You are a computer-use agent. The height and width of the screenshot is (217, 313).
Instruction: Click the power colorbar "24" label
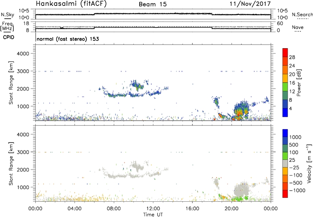pos(292,66)
